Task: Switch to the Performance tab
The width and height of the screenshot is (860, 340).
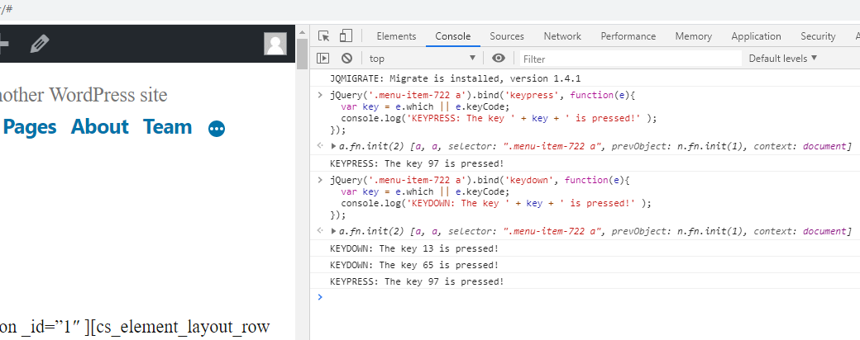Action: click(x=628, y=36)
